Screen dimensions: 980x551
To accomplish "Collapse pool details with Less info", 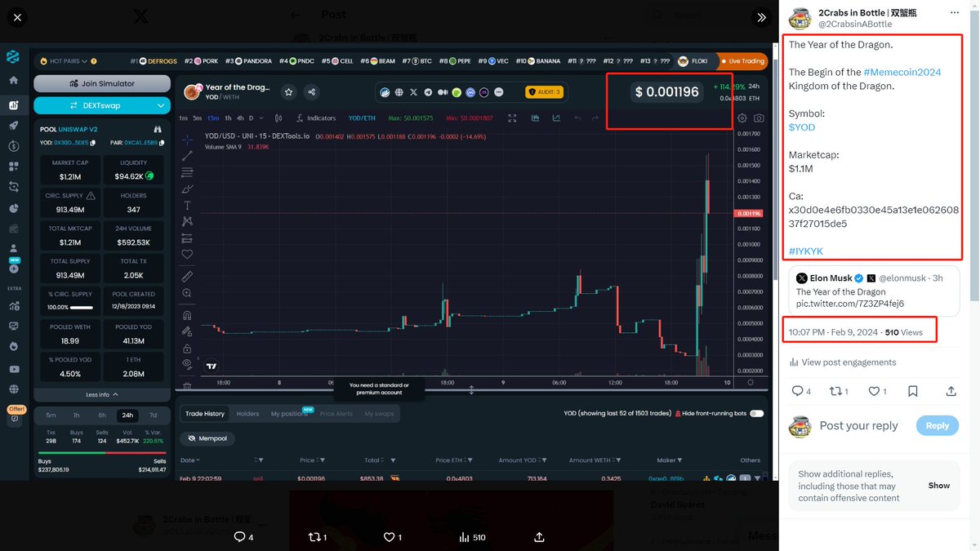I will (x=102, y=394).
